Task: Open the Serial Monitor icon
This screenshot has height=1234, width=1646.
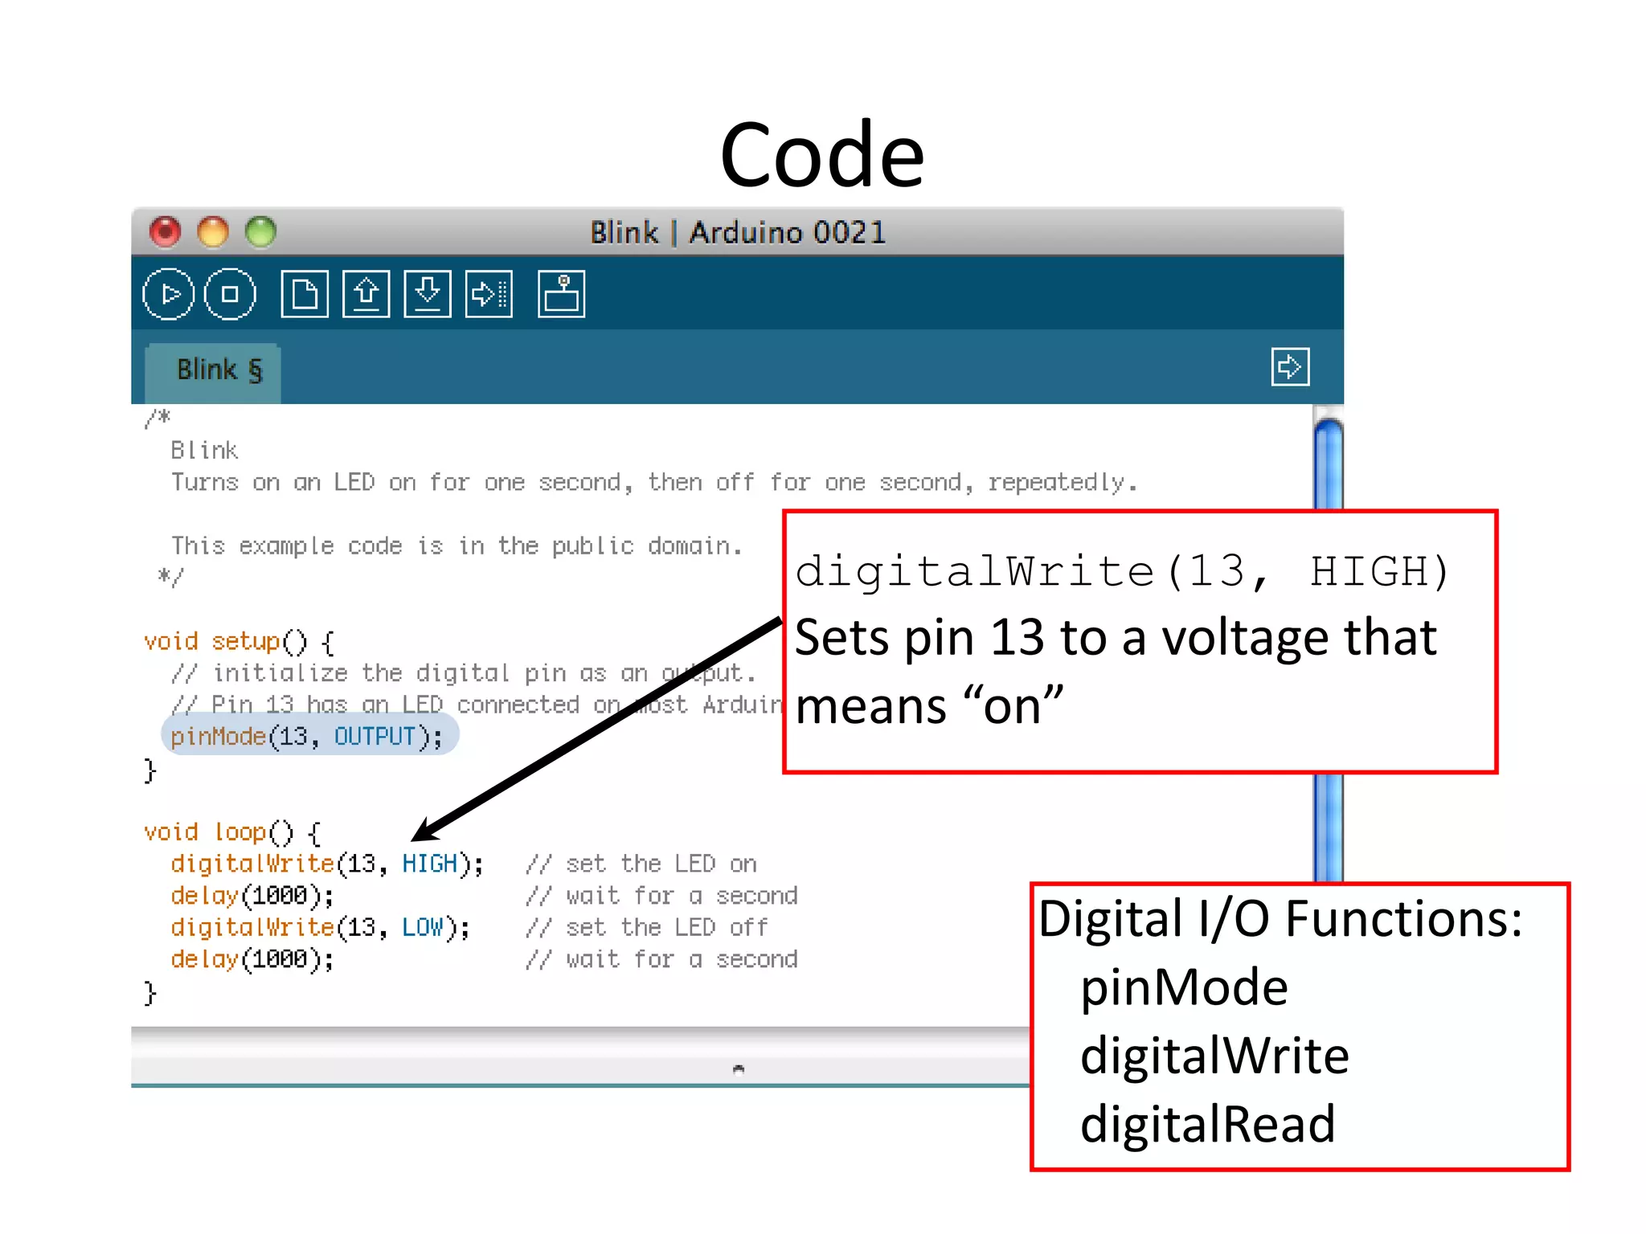Action: pos(561,294)
